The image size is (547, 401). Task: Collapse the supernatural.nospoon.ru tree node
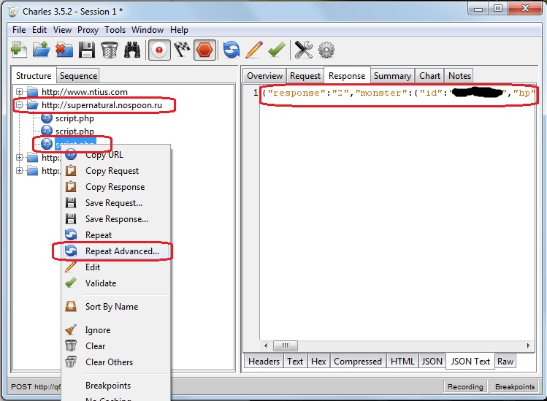pyautogui.click(x=20, y=105)
